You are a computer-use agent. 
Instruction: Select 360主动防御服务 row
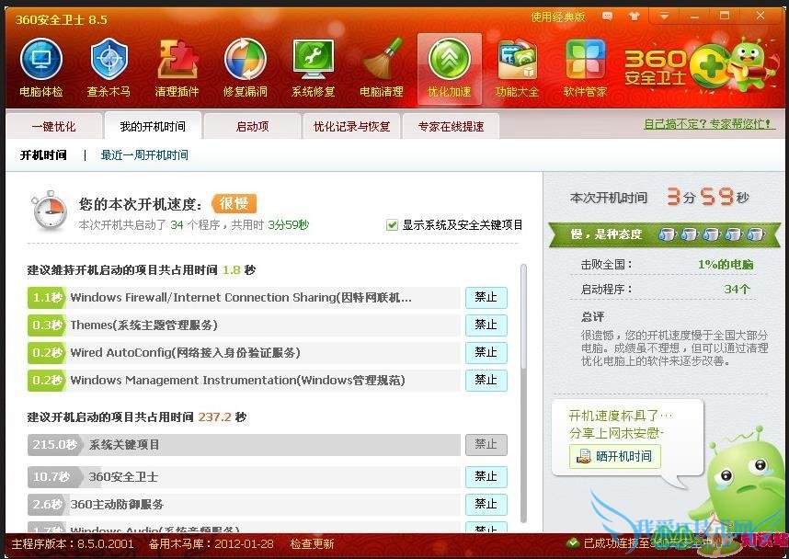[244, 504]
